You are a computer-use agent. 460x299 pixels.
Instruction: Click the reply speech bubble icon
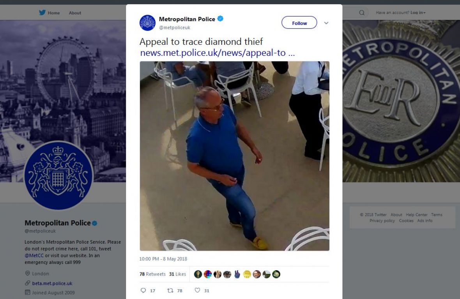coord(143,290)
